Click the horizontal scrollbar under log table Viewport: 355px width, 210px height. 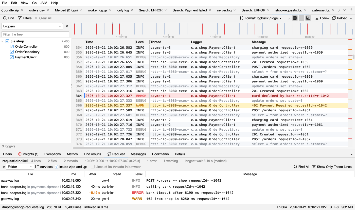(136, 148)
